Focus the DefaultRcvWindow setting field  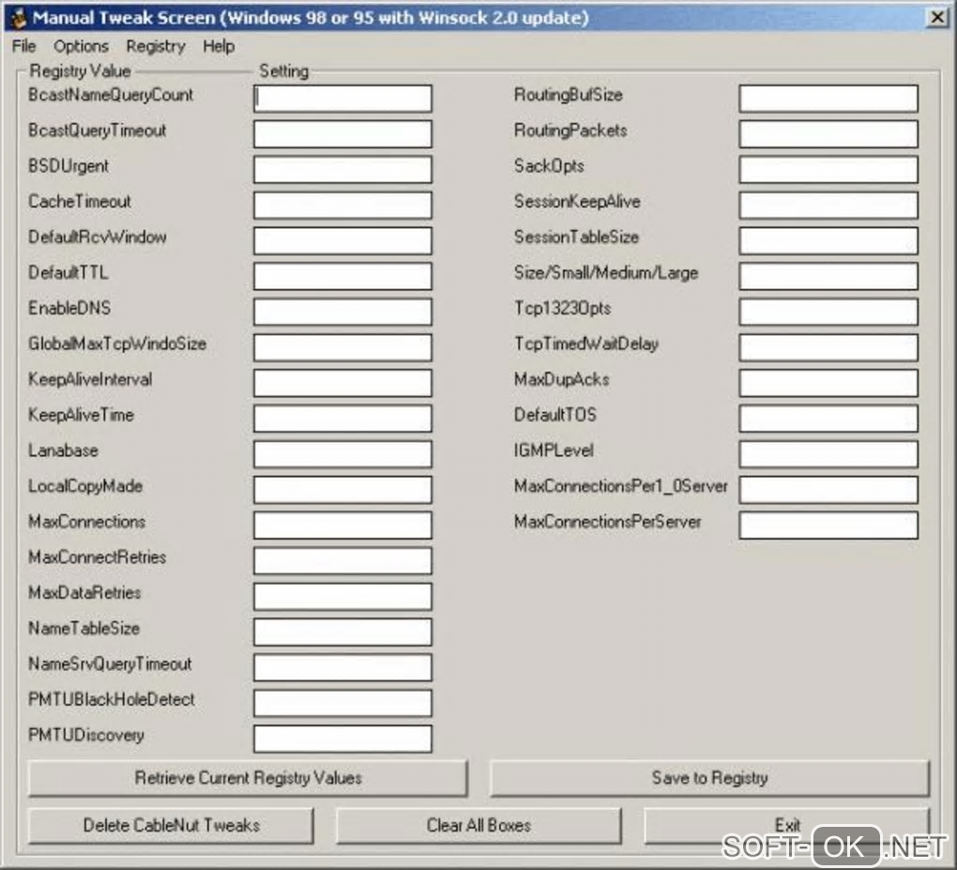(342, 240)
